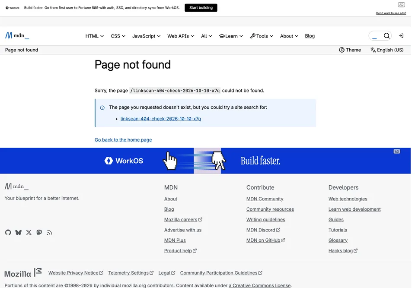Expand the Web APIs menu
Viewport: 415px width, 288px height.
pos(181,36)
